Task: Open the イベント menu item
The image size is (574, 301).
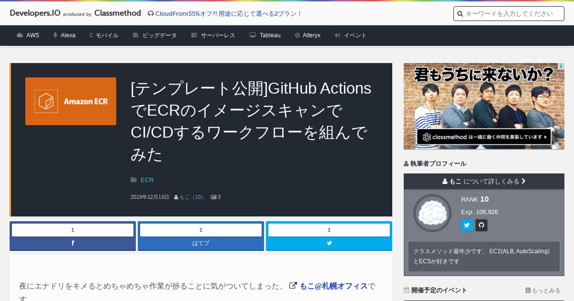Action: (x=355, y=35)
